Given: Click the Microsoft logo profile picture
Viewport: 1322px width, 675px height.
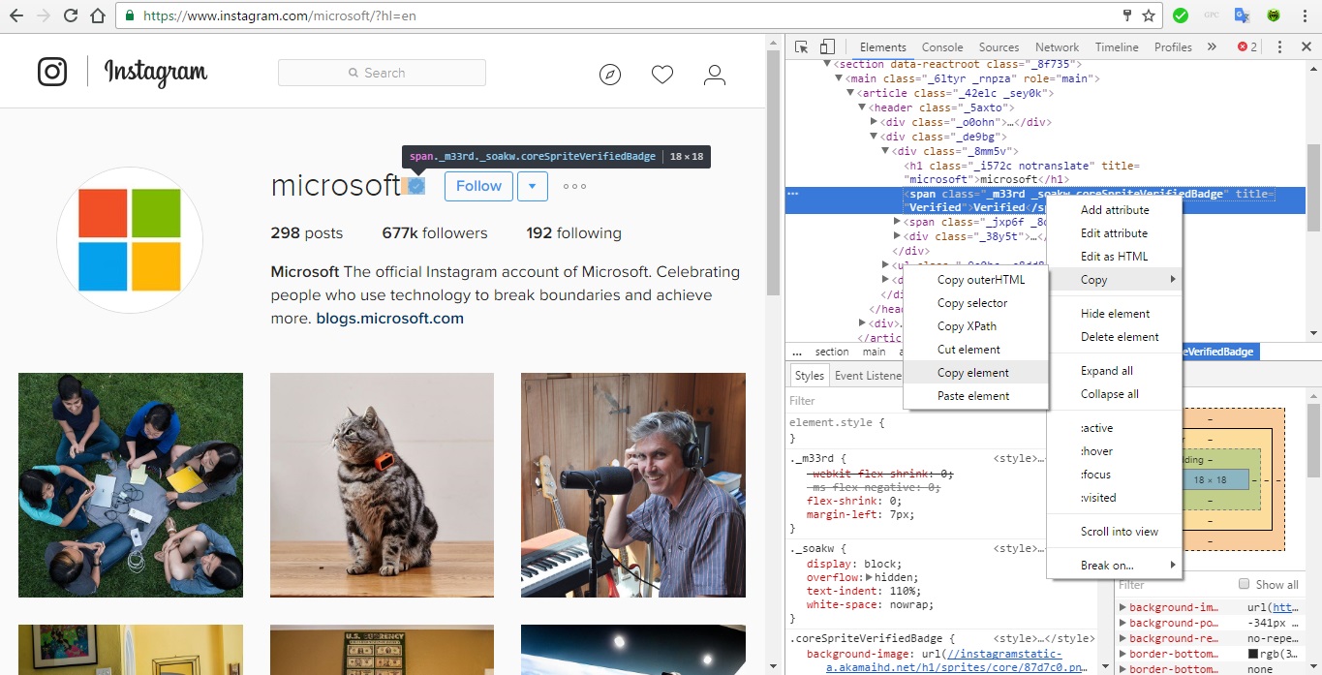Looking at the screenshot, I should 130,240.
